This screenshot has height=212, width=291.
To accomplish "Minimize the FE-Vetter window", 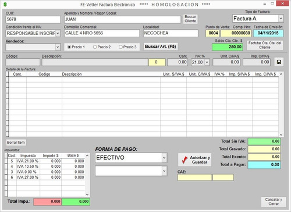I will (x=265, y=4).
